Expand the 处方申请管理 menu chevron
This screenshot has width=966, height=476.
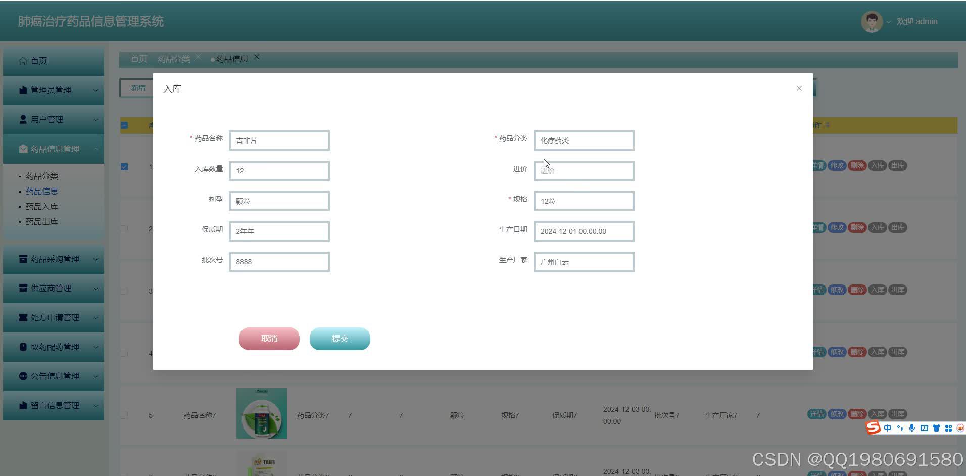click(x=95, y=318)
